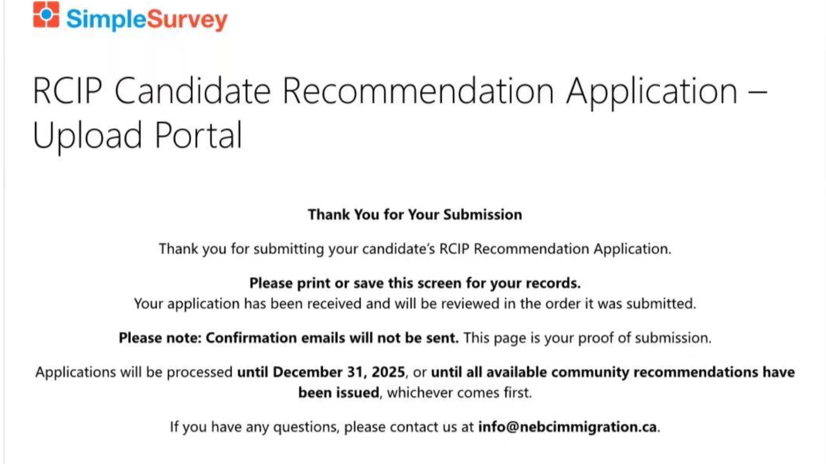The image size is (826, 464).
Task: Click the bold "been issued" text
Action: coord(338,393)
